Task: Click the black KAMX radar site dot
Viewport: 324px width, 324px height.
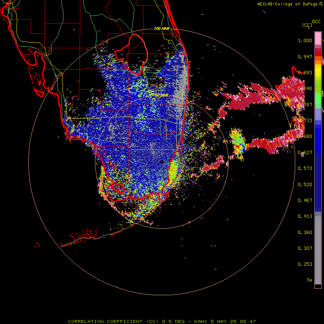Action: pyautogui.click(x=162, y=162)
